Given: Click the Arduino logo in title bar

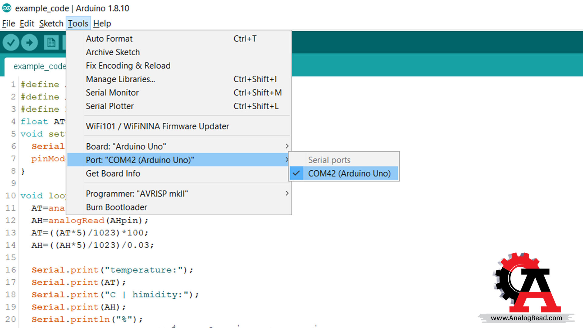Looking at the screenshot, I should pos(7,8).
